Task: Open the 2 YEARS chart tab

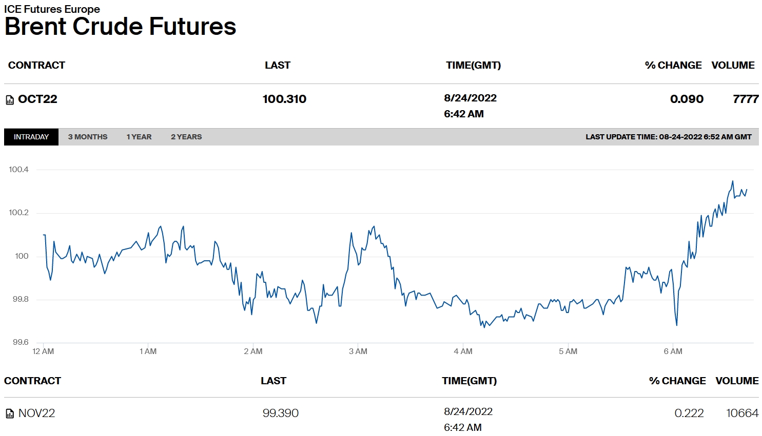Action: tap(186, 137)
